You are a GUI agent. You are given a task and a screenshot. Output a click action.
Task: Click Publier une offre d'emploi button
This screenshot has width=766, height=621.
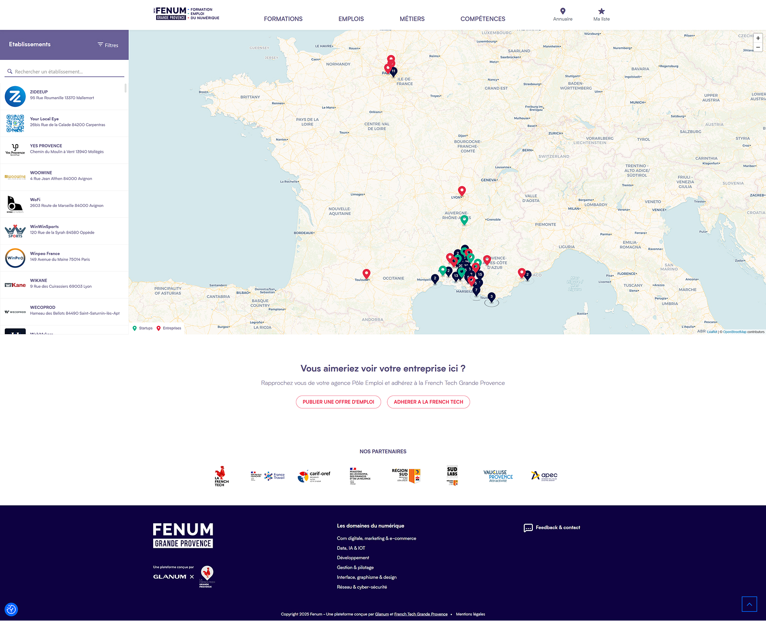click(x=338, y=402)
